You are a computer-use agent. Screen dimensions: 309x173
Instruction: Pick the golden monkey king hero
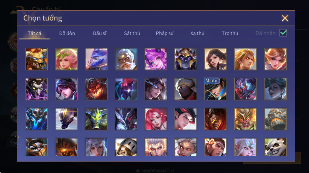tap(245, 119)
